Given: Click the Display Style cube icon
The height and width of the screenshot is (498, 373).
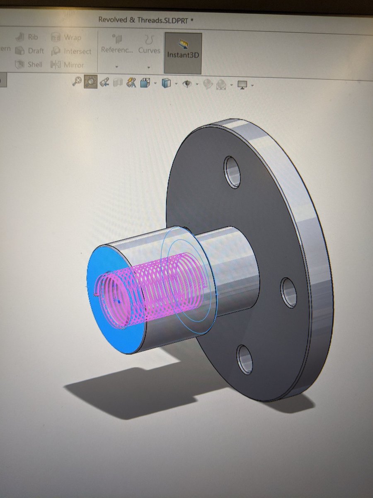Looking at the screenshot, I should [166, 83].
